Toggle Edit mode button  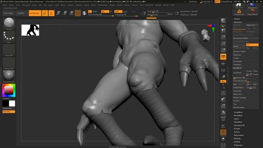click(45, 13)
